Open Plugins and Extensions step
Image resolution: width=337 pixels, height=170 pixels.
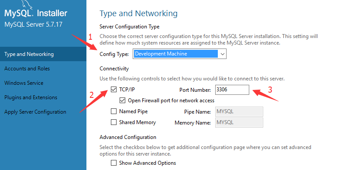coord(43,97)
